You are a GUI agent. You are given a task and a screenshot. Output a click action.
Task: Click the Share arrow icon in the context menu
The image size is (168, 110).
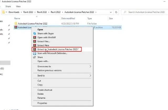tap(34, 57)
